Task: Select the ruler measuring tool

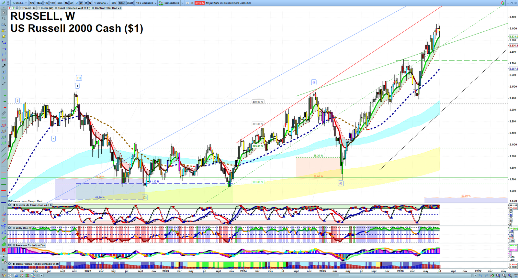Action: [4, 113]
